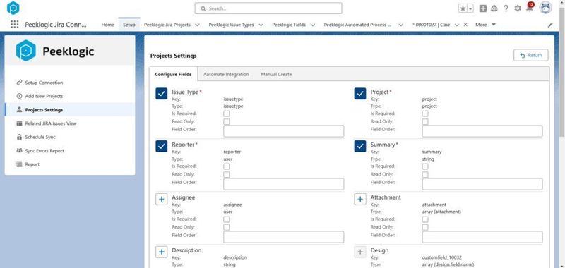Check Is Required for Reporter
565x268 pixels.
pyautogui.click(x=226, y=166)
